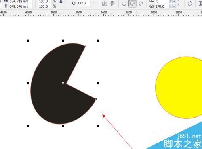Select the yellow circle object
Image resolution: width=202 pixels, height=149 pixels.
point(179,88)
